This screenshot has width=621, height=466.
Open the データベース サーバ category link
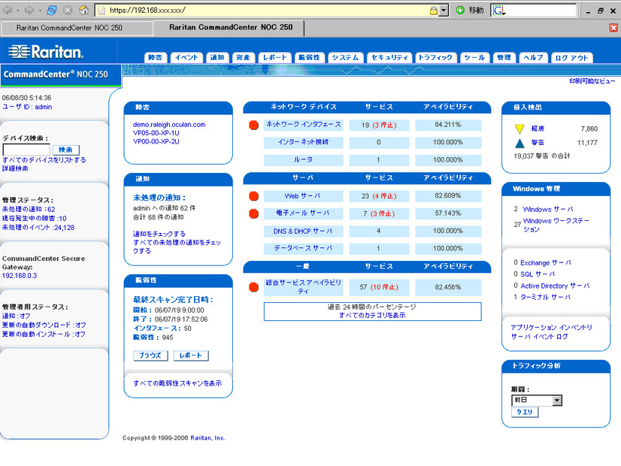(303, 248)
